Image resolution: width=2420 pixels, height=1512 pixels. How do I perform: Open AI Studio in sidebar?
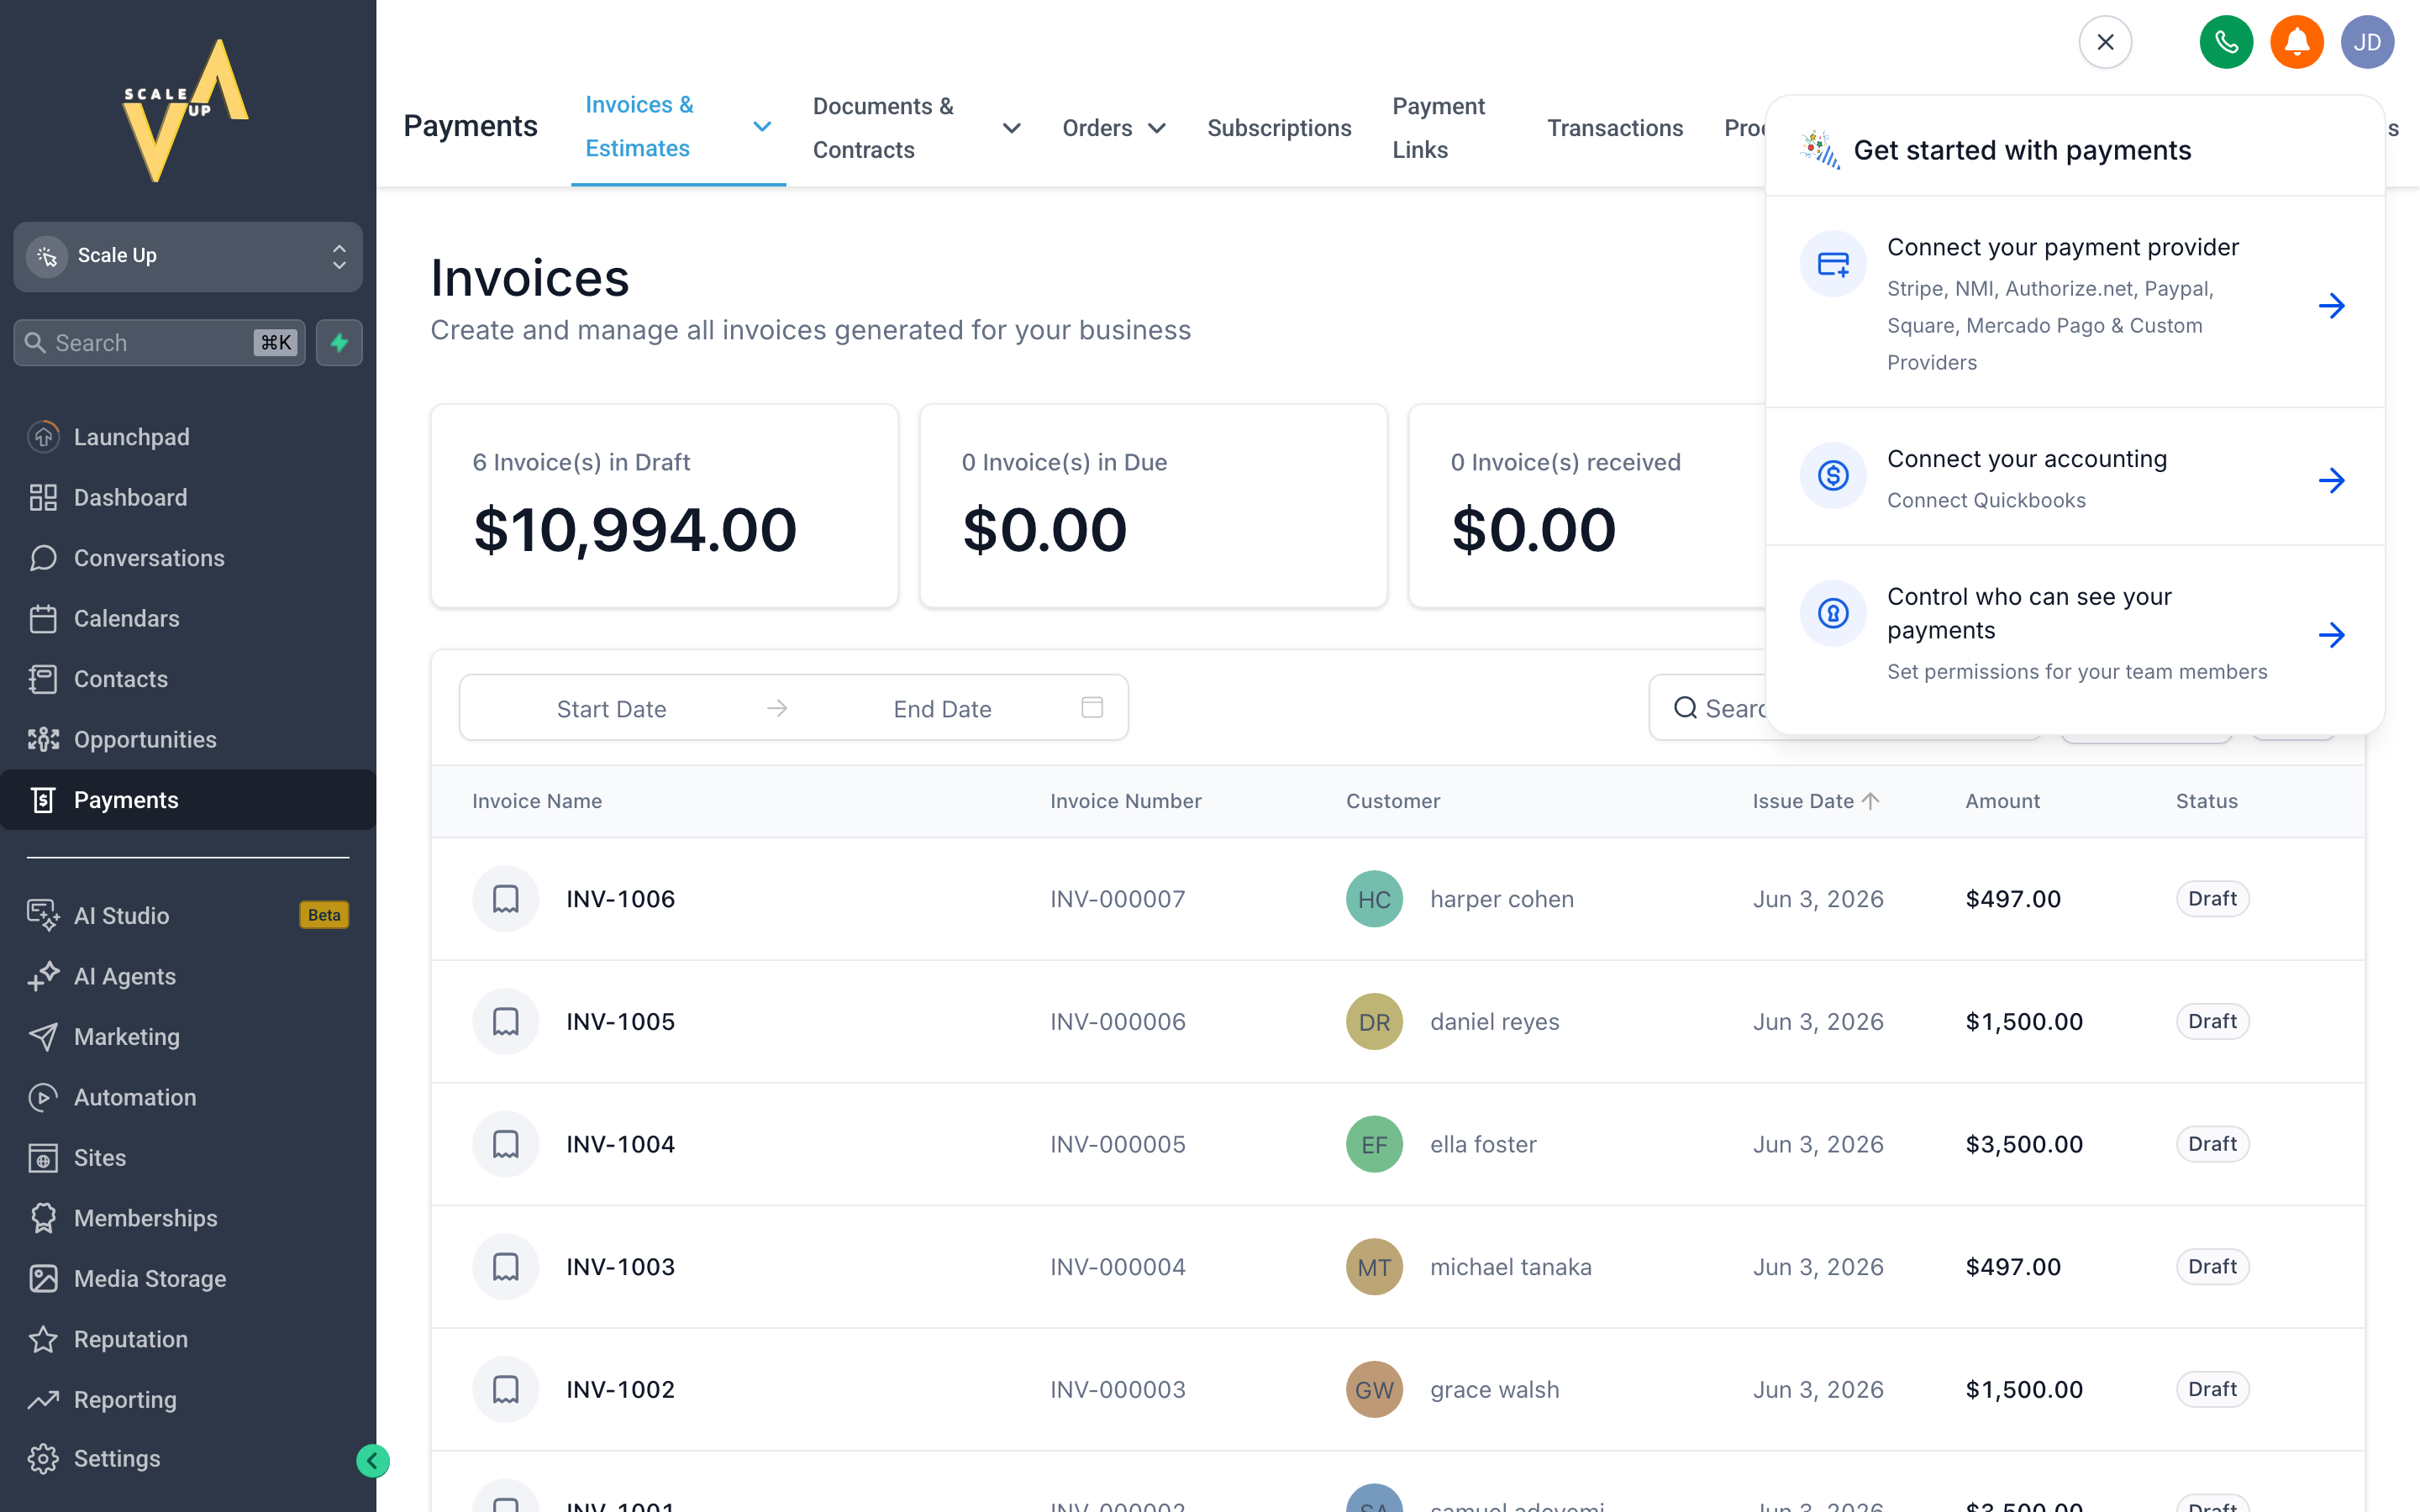pos(188,915)
